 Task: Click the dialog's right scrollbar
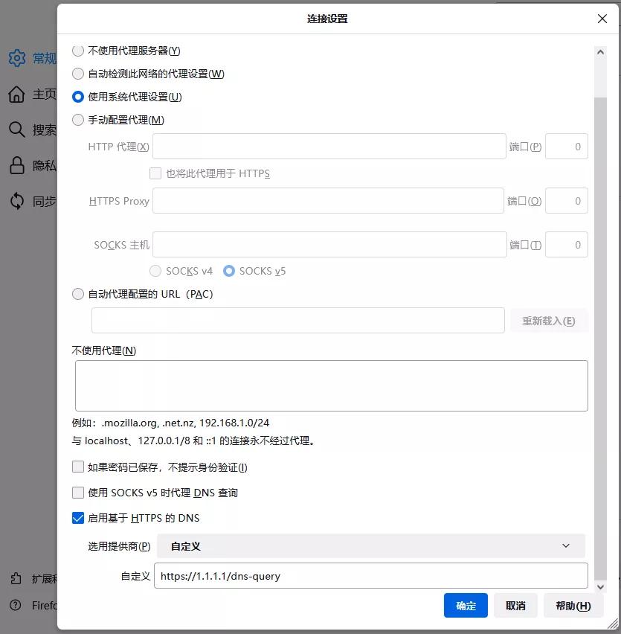(x=600, y=298)
